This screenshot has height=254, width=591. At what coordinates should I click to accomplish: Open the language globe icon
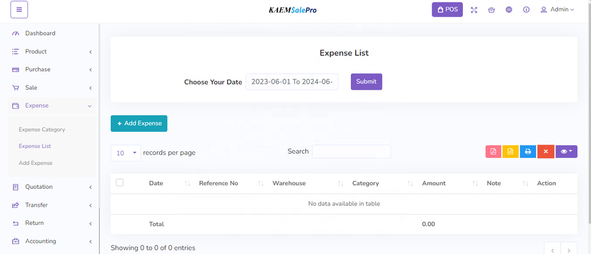click(x=509, y=10)
